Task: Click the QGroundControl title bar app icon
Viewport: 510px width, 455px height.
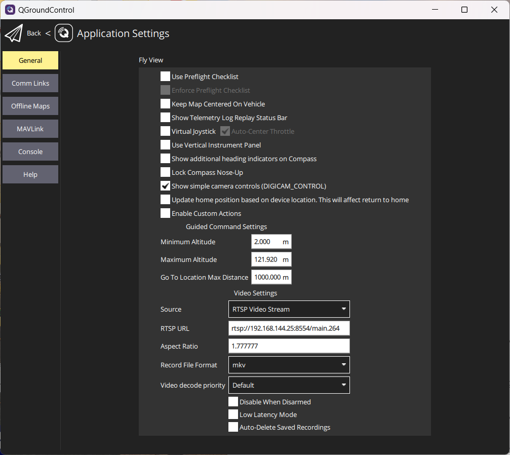Action: point(10,10)
